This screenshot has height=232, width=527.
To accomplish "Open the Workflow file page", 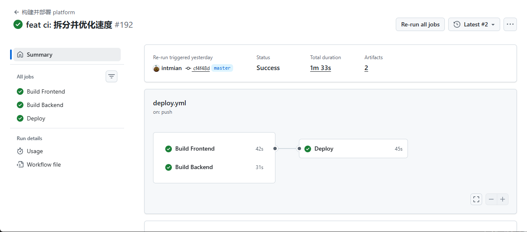I will click(x=44, y=164).
